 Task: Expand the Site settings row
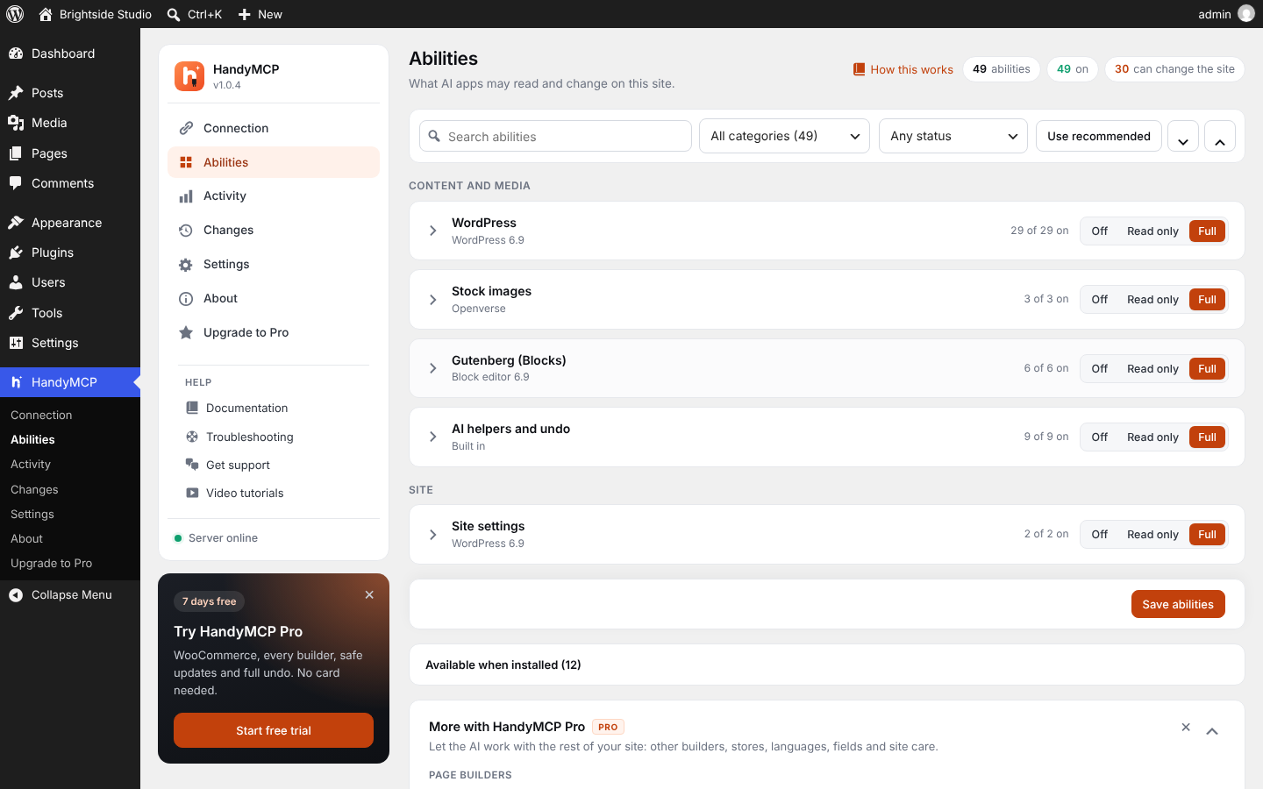[432, 535]
